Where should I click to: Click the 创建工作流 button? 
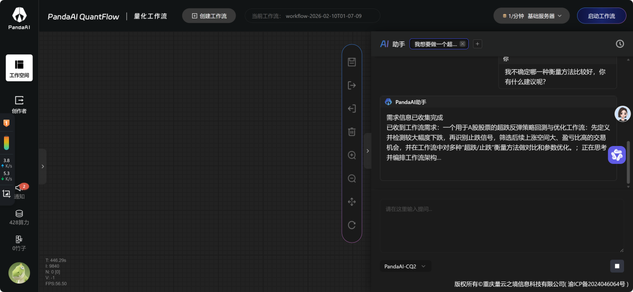click(209, 16)
